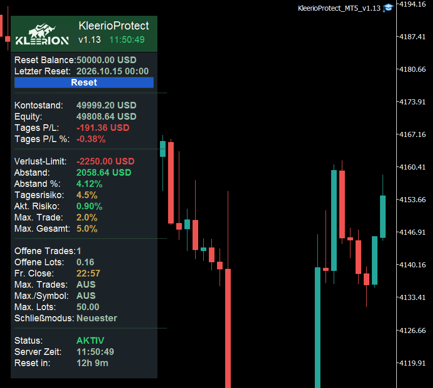Click the KleerioProtect panel title
This screenshot has height=388, width=433.
point(114,25)
